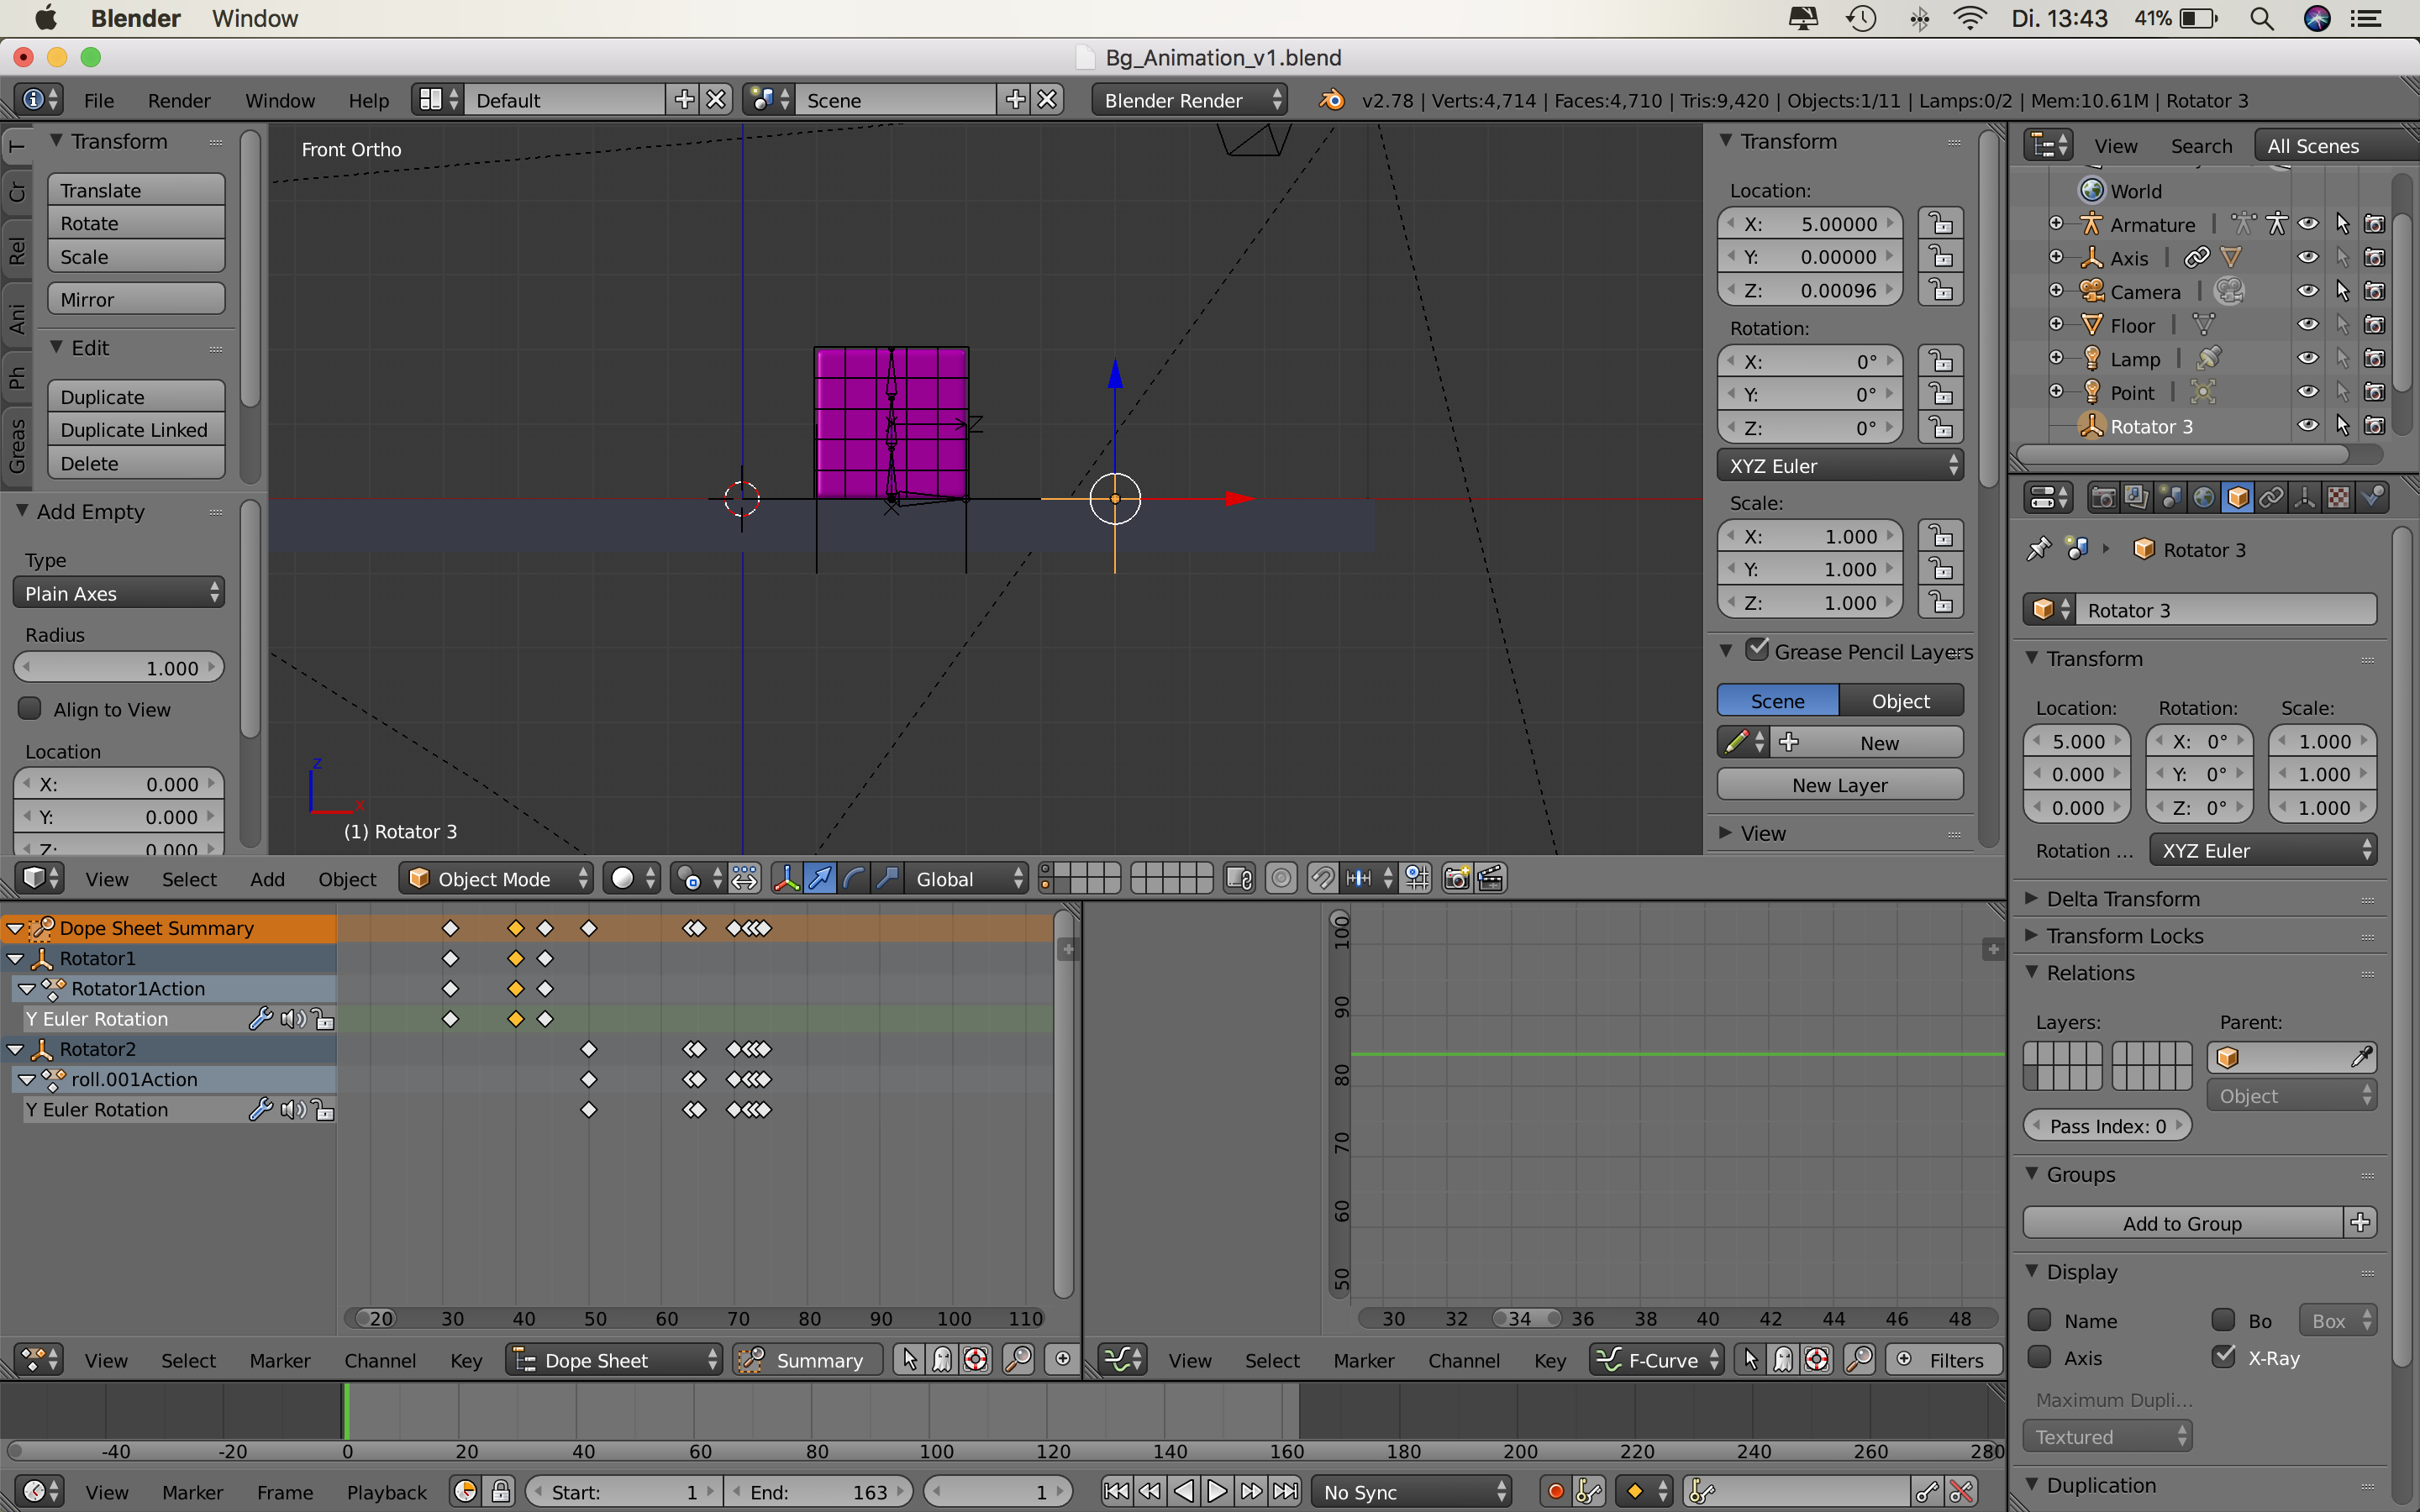Click the End frame field
2420x1512 pixels.
tap(819, 1492)
